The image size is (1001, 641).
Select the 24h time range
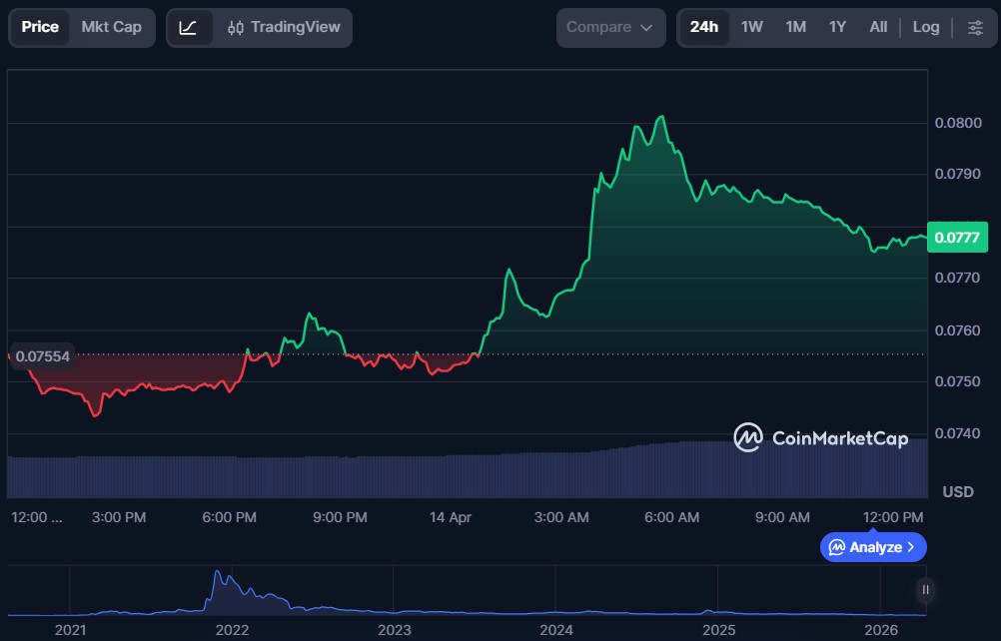704,27
